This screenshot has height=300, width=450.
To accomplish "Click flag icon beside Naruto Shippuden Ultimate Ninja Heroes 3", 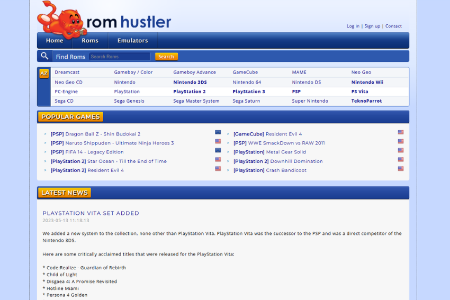I will pyautogui.click(x=218, y=141).
